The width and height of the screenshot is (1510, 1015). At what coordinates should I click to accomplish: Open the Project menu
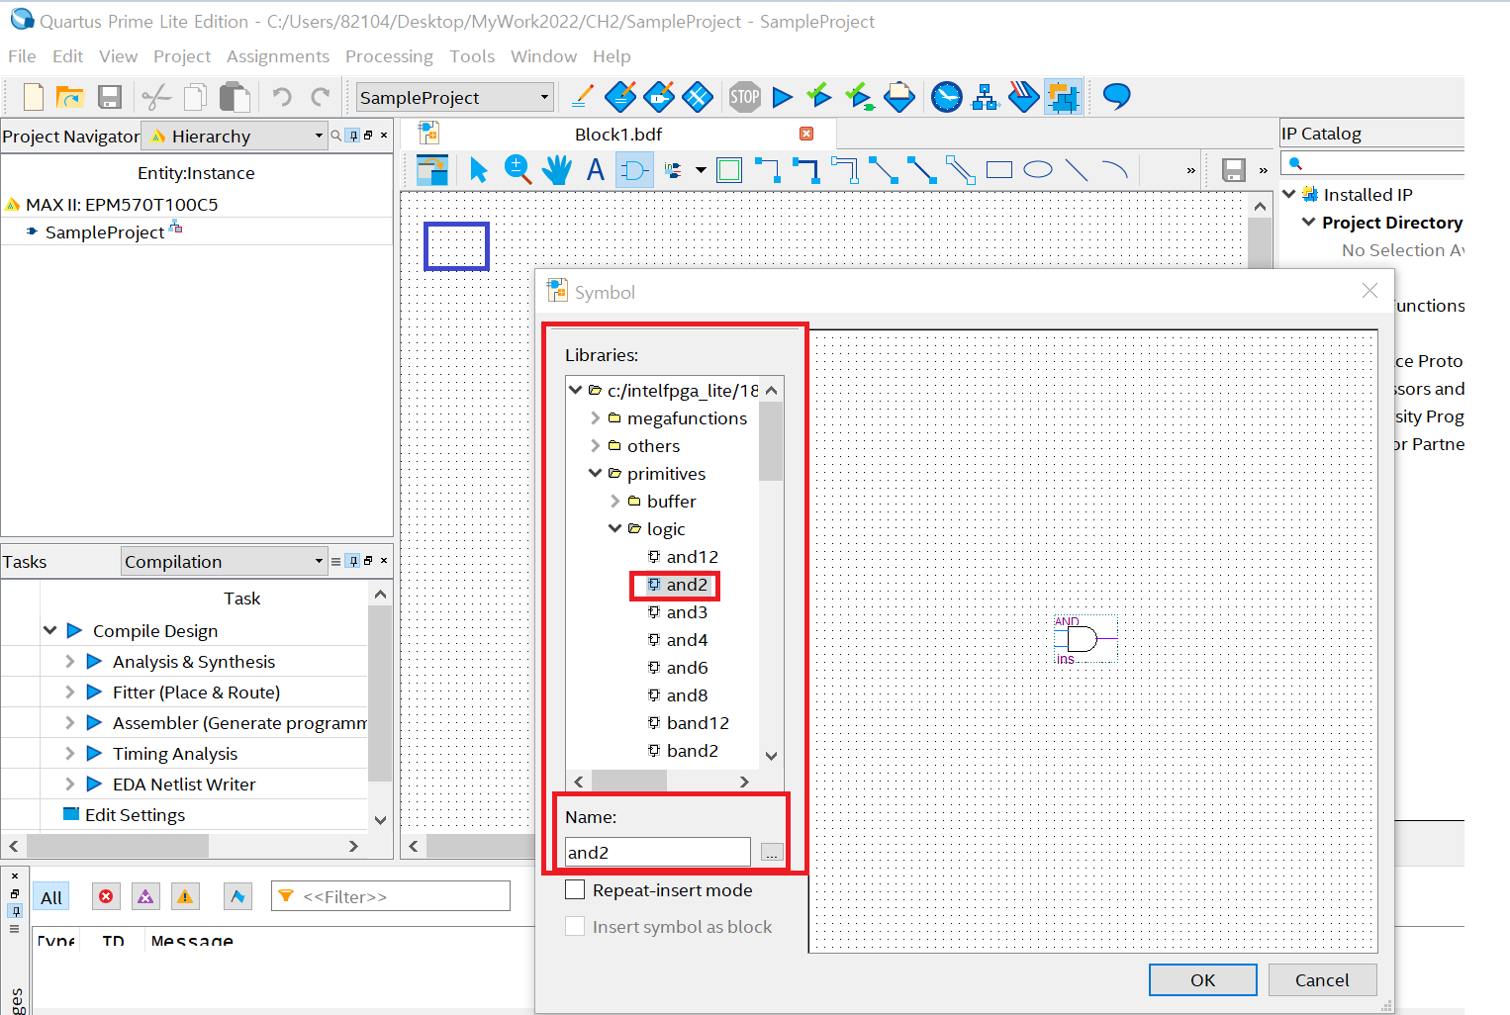182,56
